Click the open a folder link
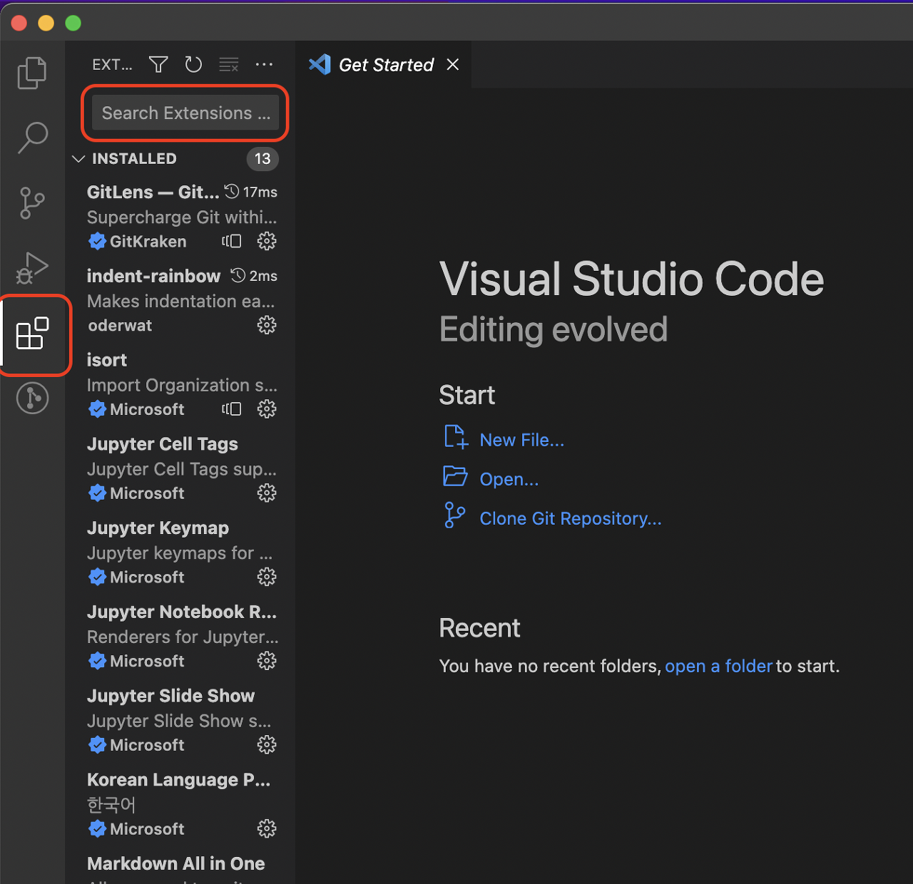The image size is (913, 884). pos(719,666)
